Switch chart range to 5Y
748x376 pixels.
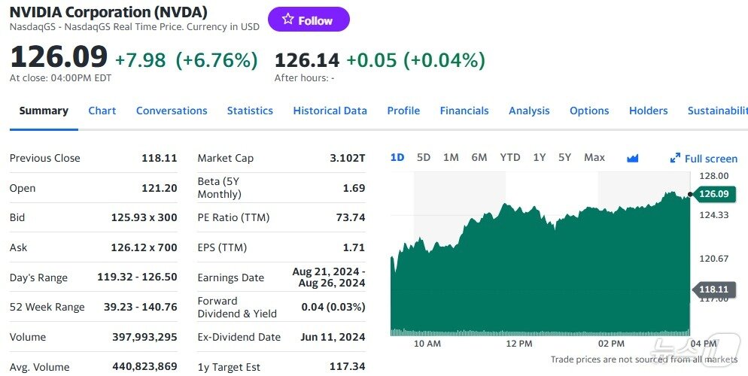[x=564, y=157]
